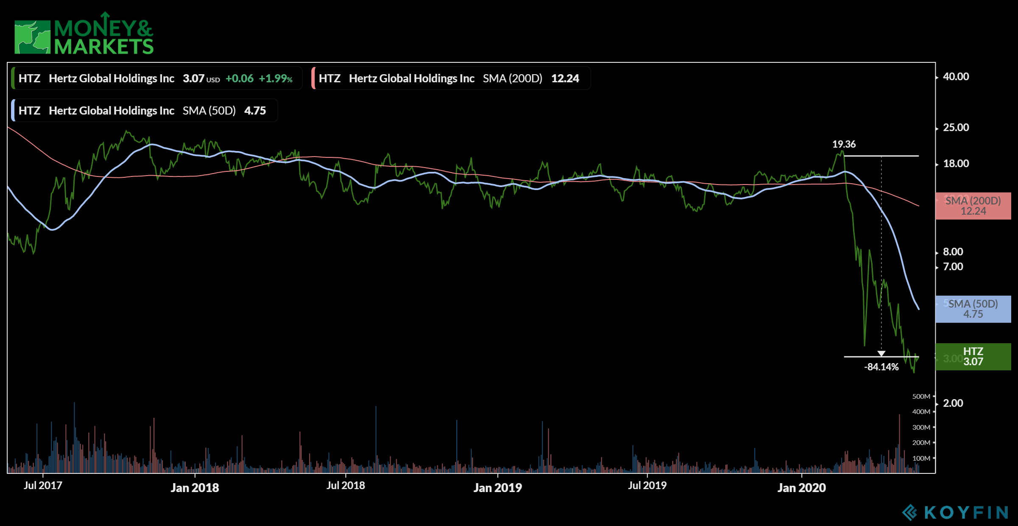Screen dimensions: 1018x526
Task: Click the Koyfin logo watermark
Action: (x=955, y=512)
